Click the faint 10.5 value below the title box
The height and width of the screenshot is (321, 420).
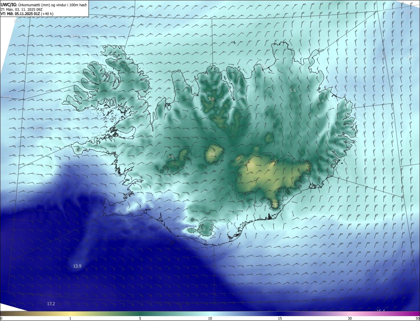(x=18, y=21)
